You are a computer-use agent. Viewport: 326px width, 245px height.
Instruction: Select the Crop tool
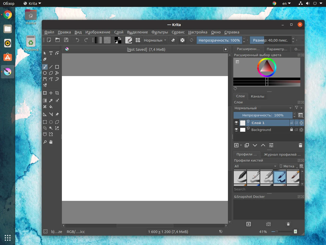(57, 93)
